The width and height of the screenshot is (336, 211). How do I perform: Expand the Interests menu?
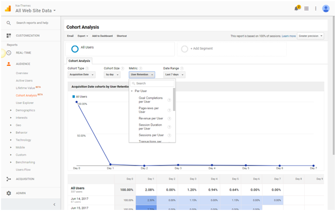pyautogui.click(x=11, y=118)
